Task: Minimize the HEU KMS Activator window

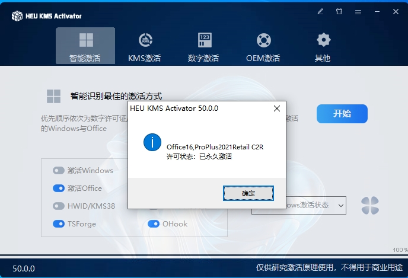Action: [377, 12]
